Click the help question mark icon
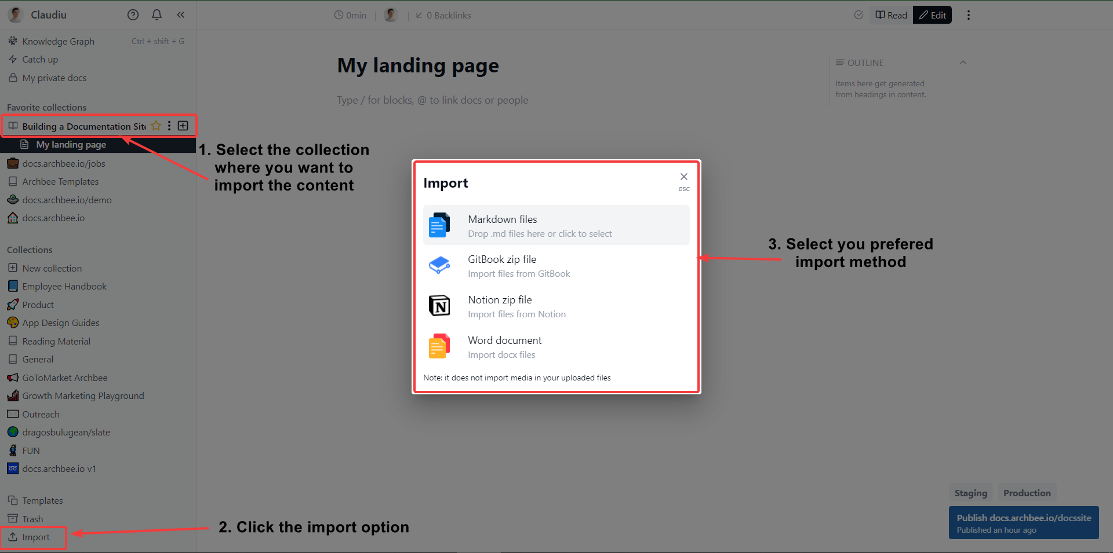Screen dimensions: 1113x553 133,15
